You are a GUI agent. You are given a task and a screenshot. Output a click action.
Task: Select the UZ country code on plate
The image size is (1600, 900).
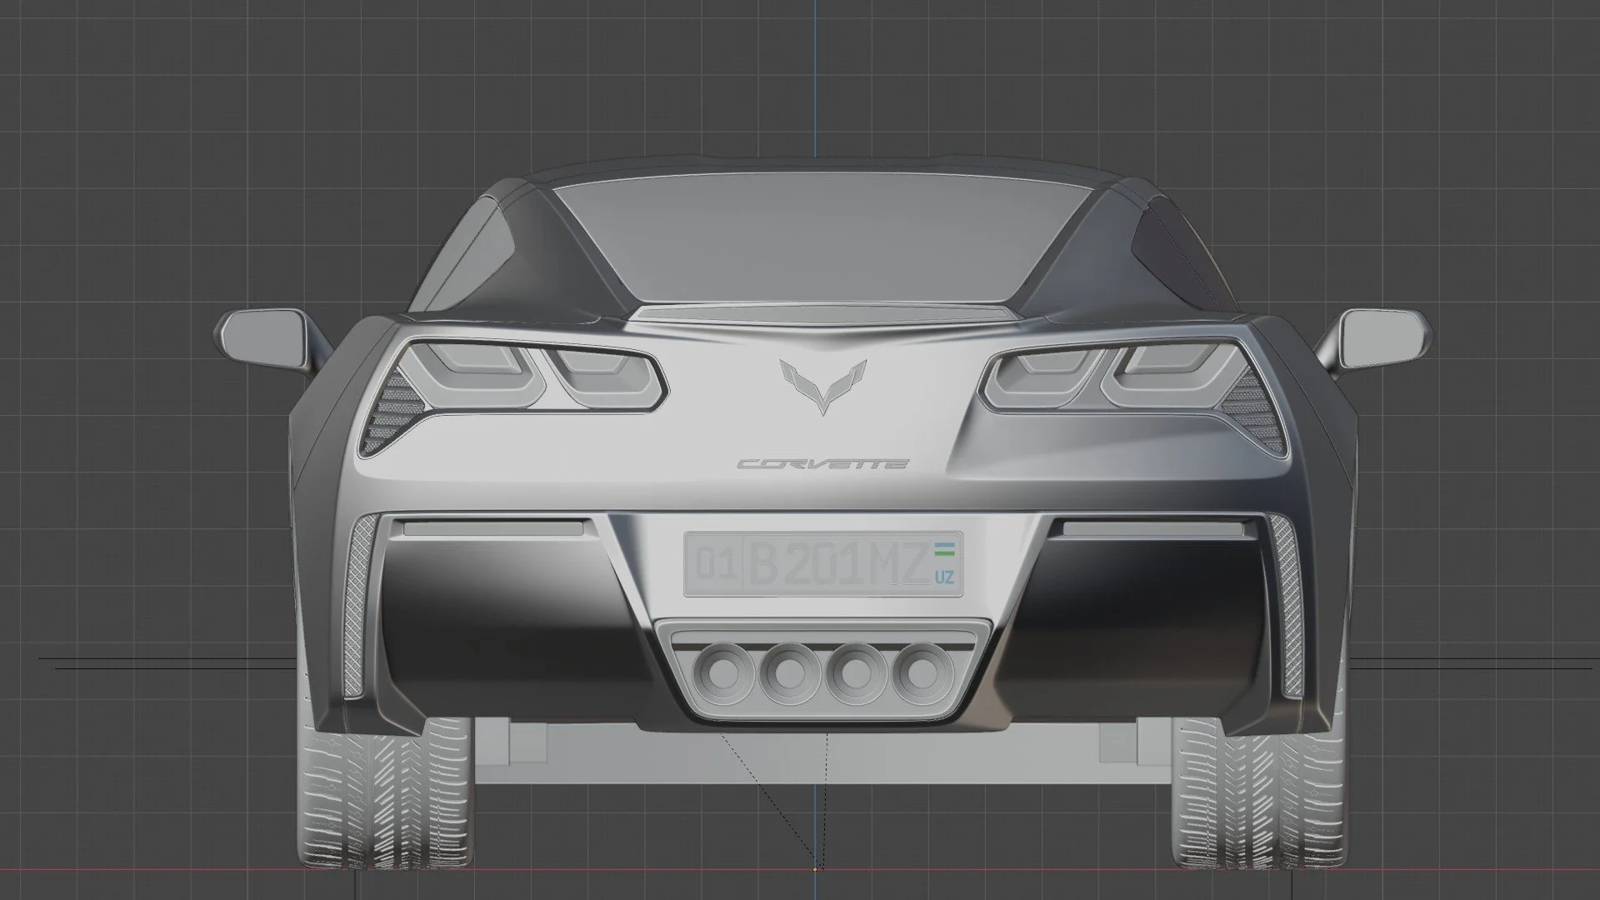(945, 577)
